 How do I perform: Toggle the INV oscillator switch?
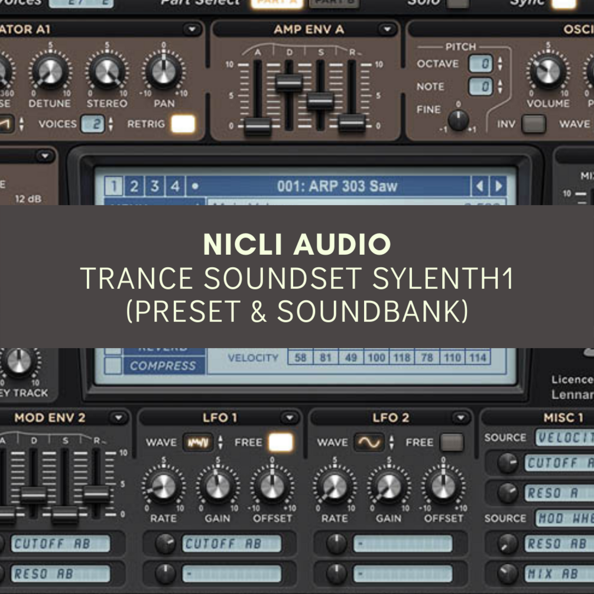(533, 124)
